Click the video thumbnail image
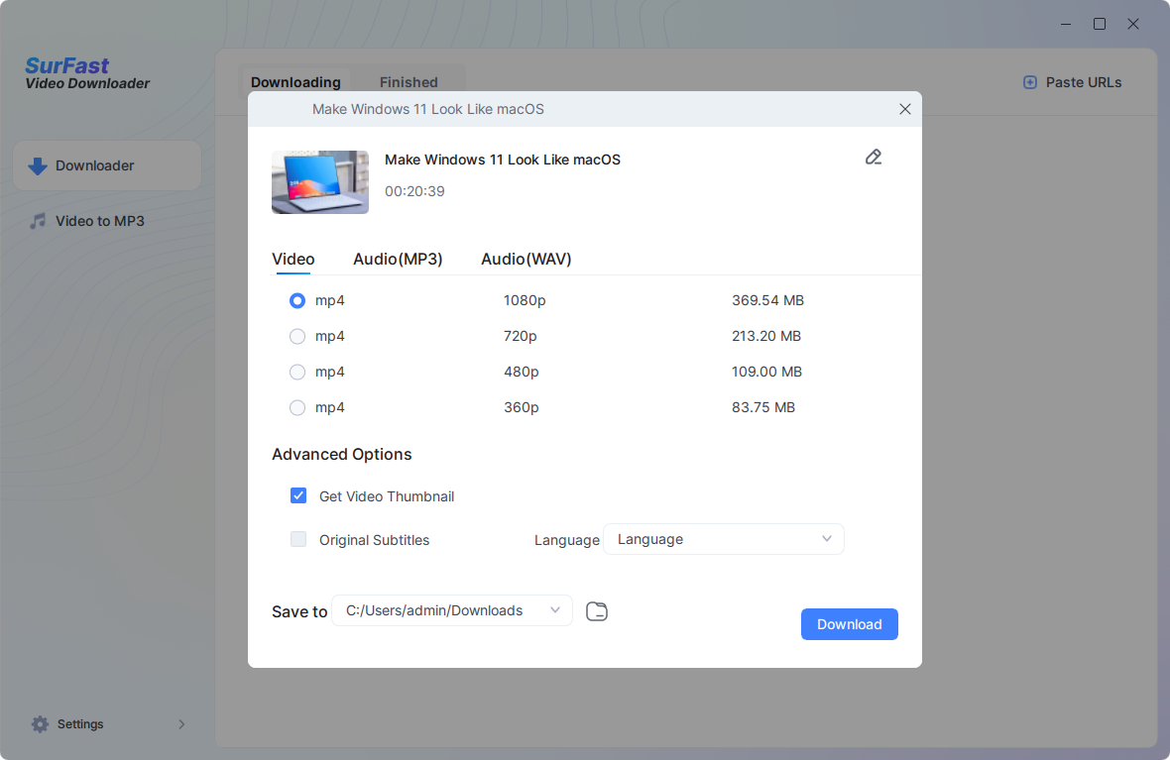1170x760 pixels. [x=320, y=182]
